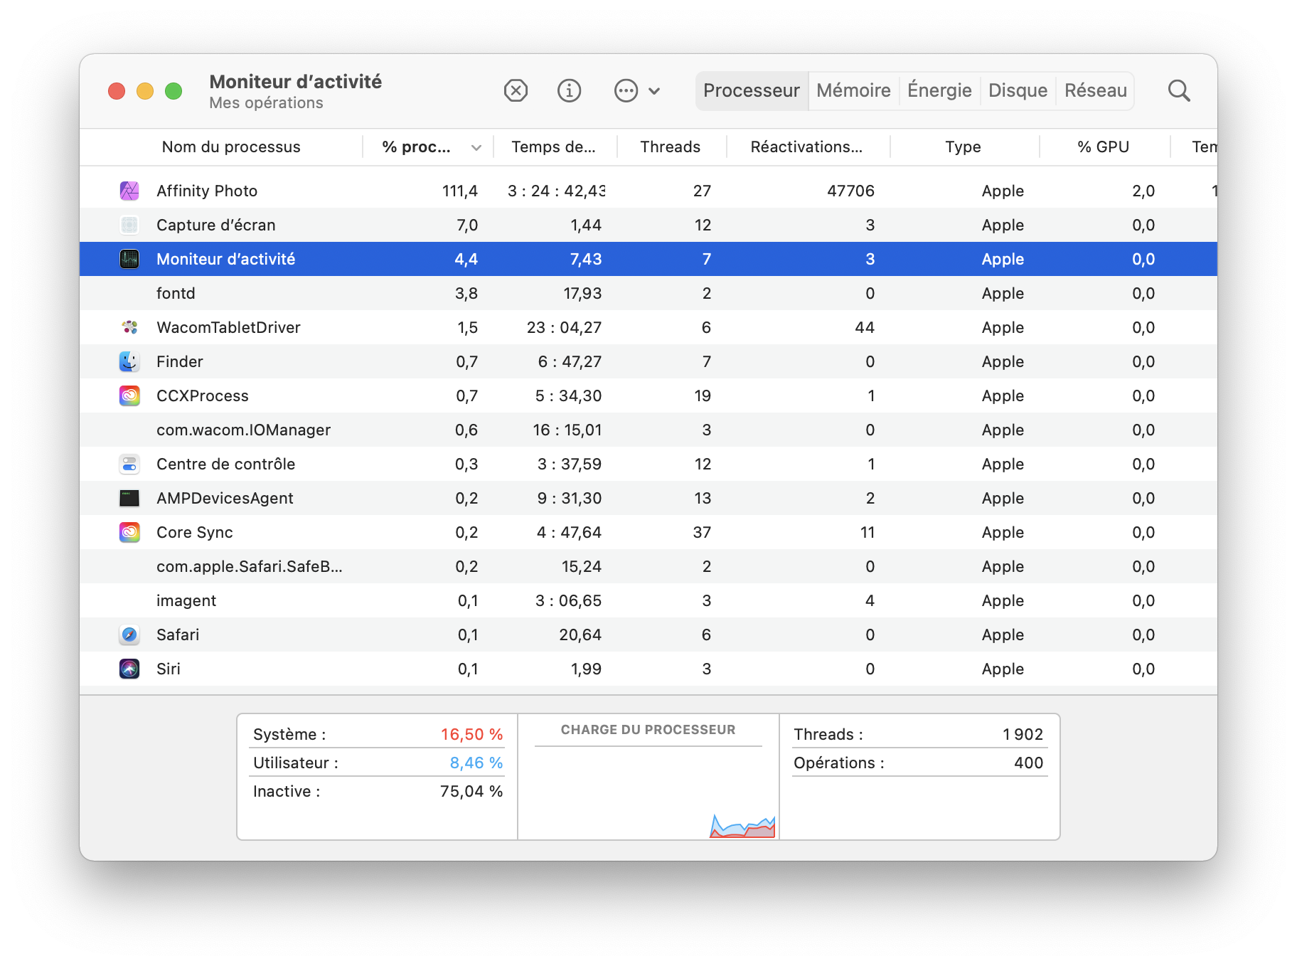The width and height of the screenshot is (1297, 966).
Task: Click the Core Sync Creative Cloud icon
Action: (x=129, y=532)
